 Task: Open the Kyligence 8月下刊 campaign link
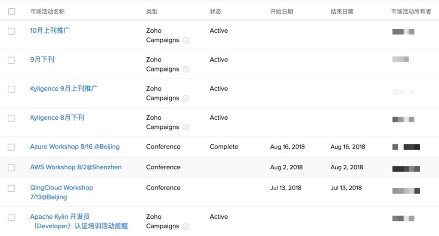point(57,118)
